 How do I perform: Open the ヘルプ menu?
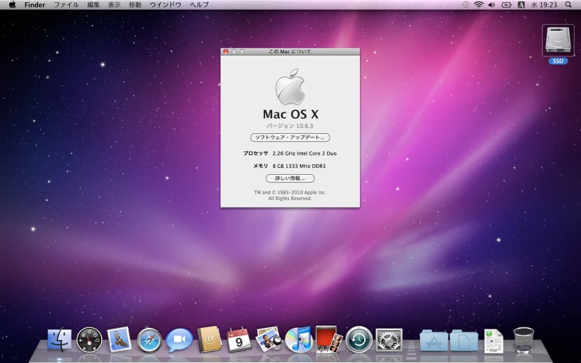(198, 4)
